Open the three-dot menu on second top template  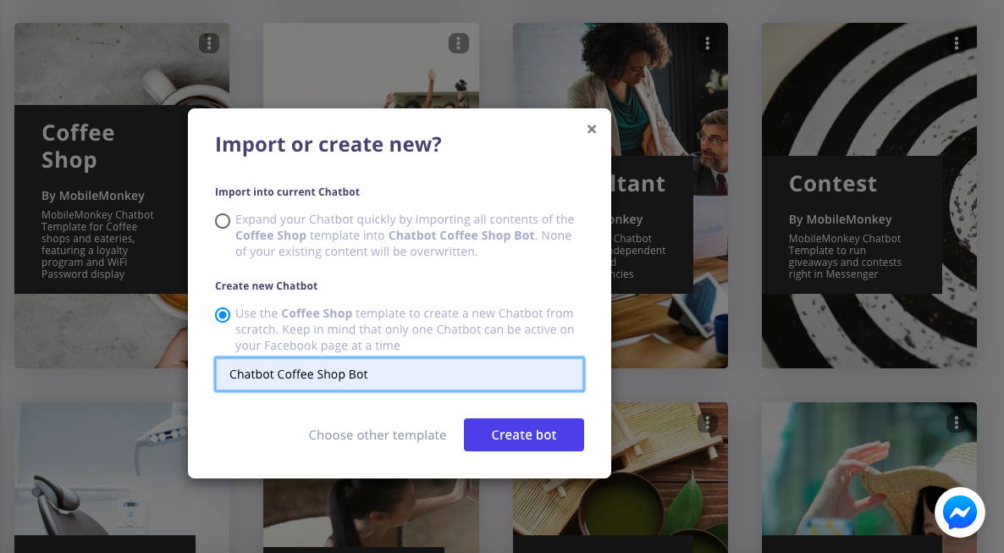458,43
